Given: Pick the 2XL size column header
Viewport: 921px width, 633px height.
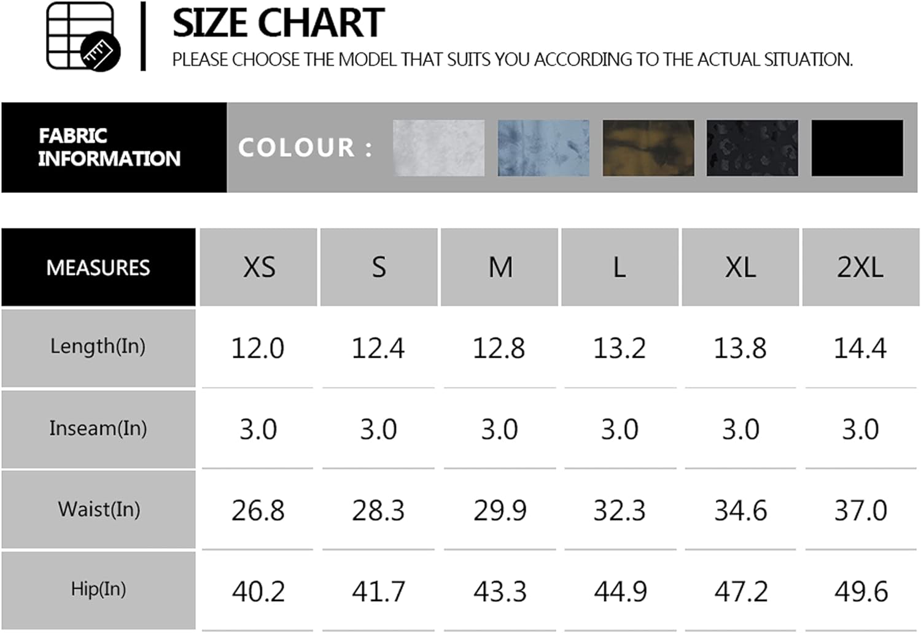Looking at the screenshot, I should (x=860, y=267).
